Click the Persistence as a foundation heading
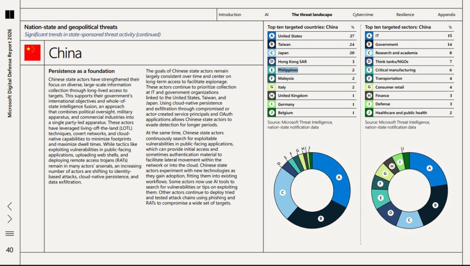 [82, 71]
